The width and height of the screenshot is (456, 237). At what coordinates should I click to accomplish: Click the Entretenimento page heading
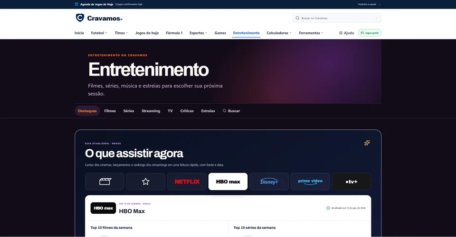[148, 70]
